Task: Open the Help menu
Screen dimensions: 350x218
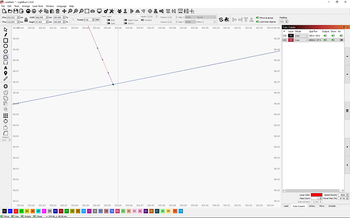Action: [72, 6]
